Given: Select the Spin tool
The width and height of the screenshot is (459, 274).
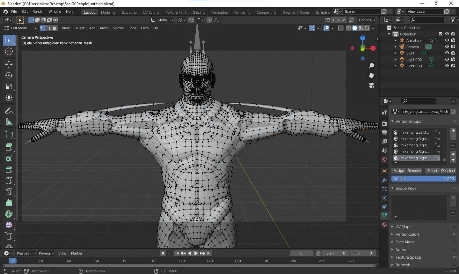Looking at the screenshot, I should 9,214.
